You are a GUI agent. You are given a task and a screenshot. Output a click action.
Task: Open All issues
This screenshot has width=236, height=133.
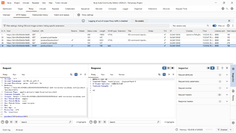click(19, 130)
